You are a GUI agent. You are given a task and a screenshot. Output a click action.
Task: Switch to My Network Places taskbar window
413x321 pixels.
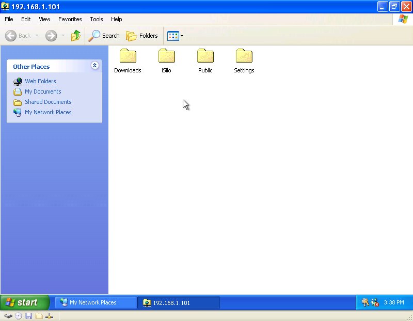[x=96, y=302]
